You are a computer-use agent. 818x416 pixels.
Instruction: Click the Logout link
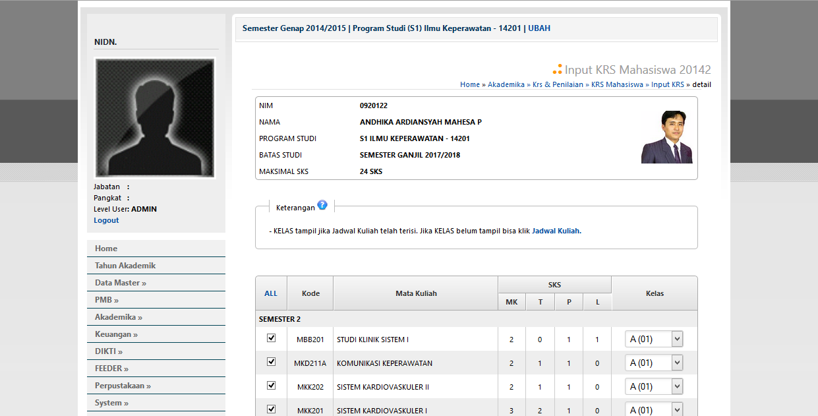click(x=106, y=220)
